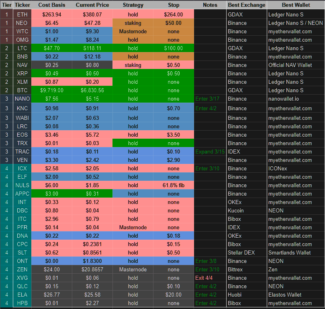
Task: Select the Stellar DEX exchange cell
Action: [x=247, y=253]
